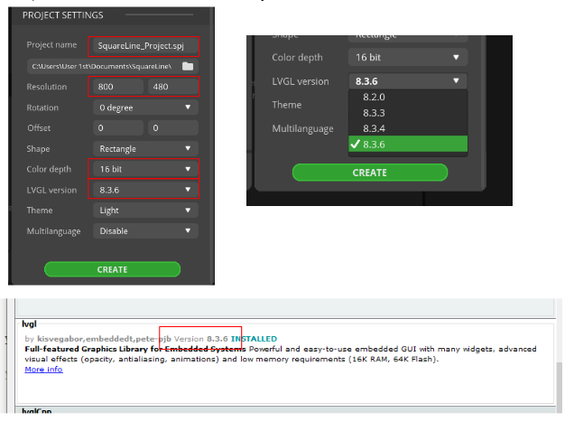Click the project path field with C:\Users path

click(x=101, y=66)
